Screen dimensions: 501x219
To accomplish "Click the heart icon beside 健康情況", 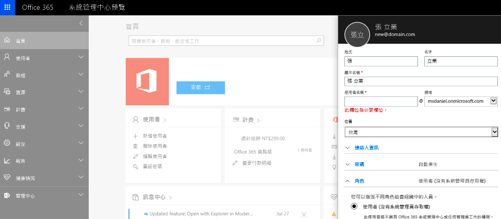I will [x=7, y=178].
